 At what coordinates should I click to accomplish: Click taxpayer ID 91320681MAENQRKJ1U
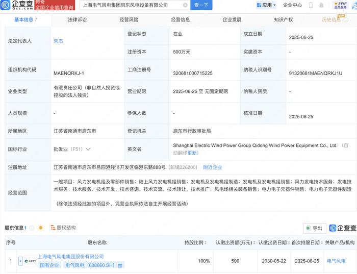[316, 73]
